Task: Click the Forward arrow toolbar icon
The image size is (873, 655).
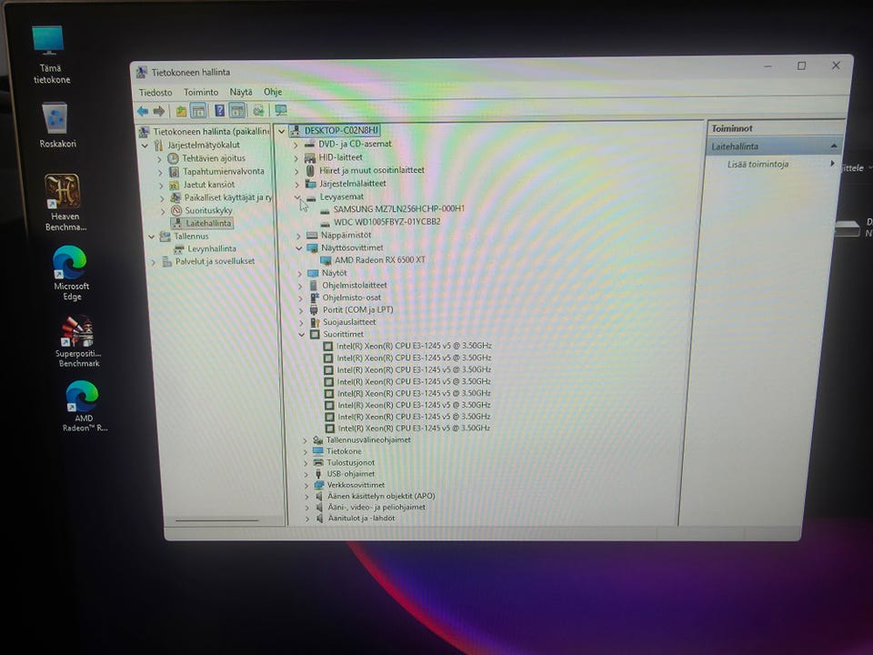Action: point(159,111)
